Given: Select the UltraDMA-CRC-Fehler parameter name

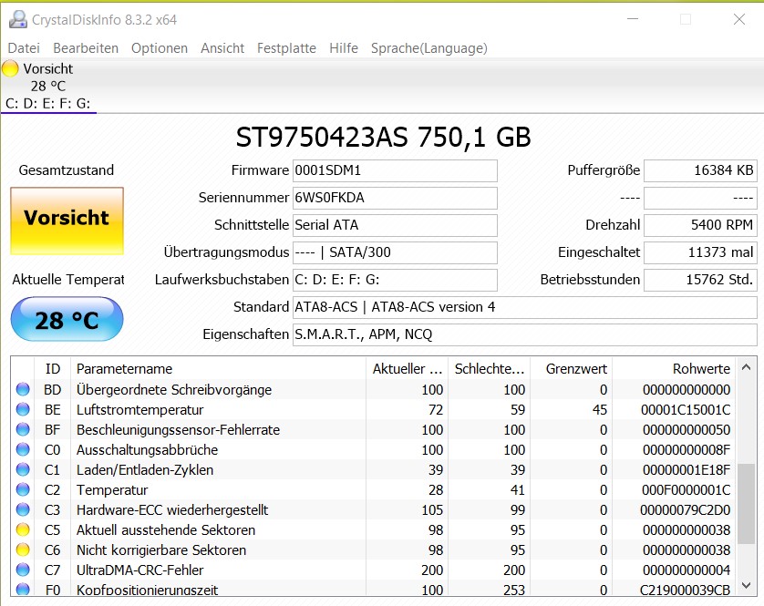Looking at the screenshot, I should [x=139, y=570].
